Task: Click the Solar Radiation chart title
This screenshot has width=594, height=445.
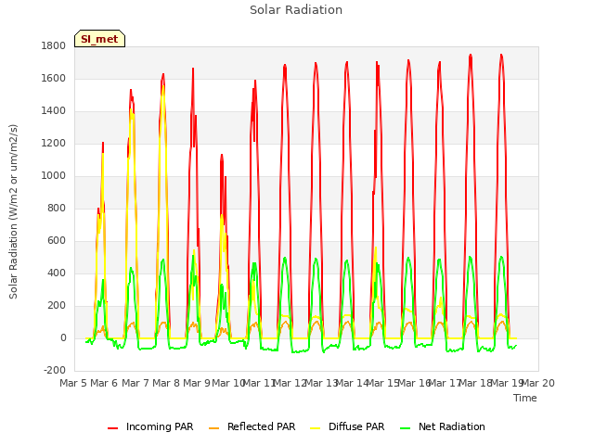Action: coord(296,10)
